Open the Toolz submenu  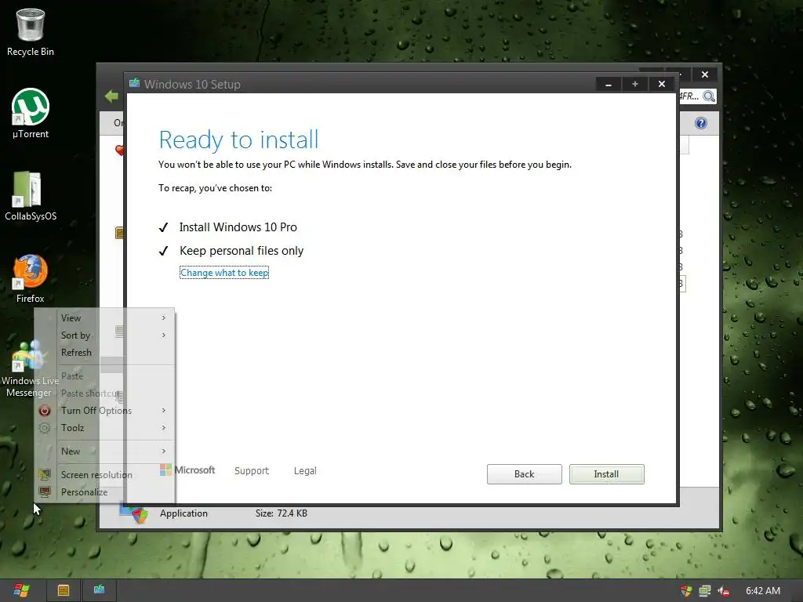(x=105, y=428)
